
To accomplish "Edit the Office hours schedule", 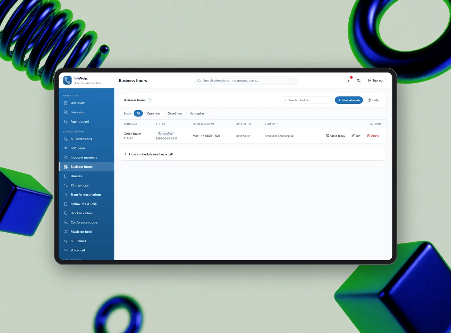I will click(x=356, y=136).
